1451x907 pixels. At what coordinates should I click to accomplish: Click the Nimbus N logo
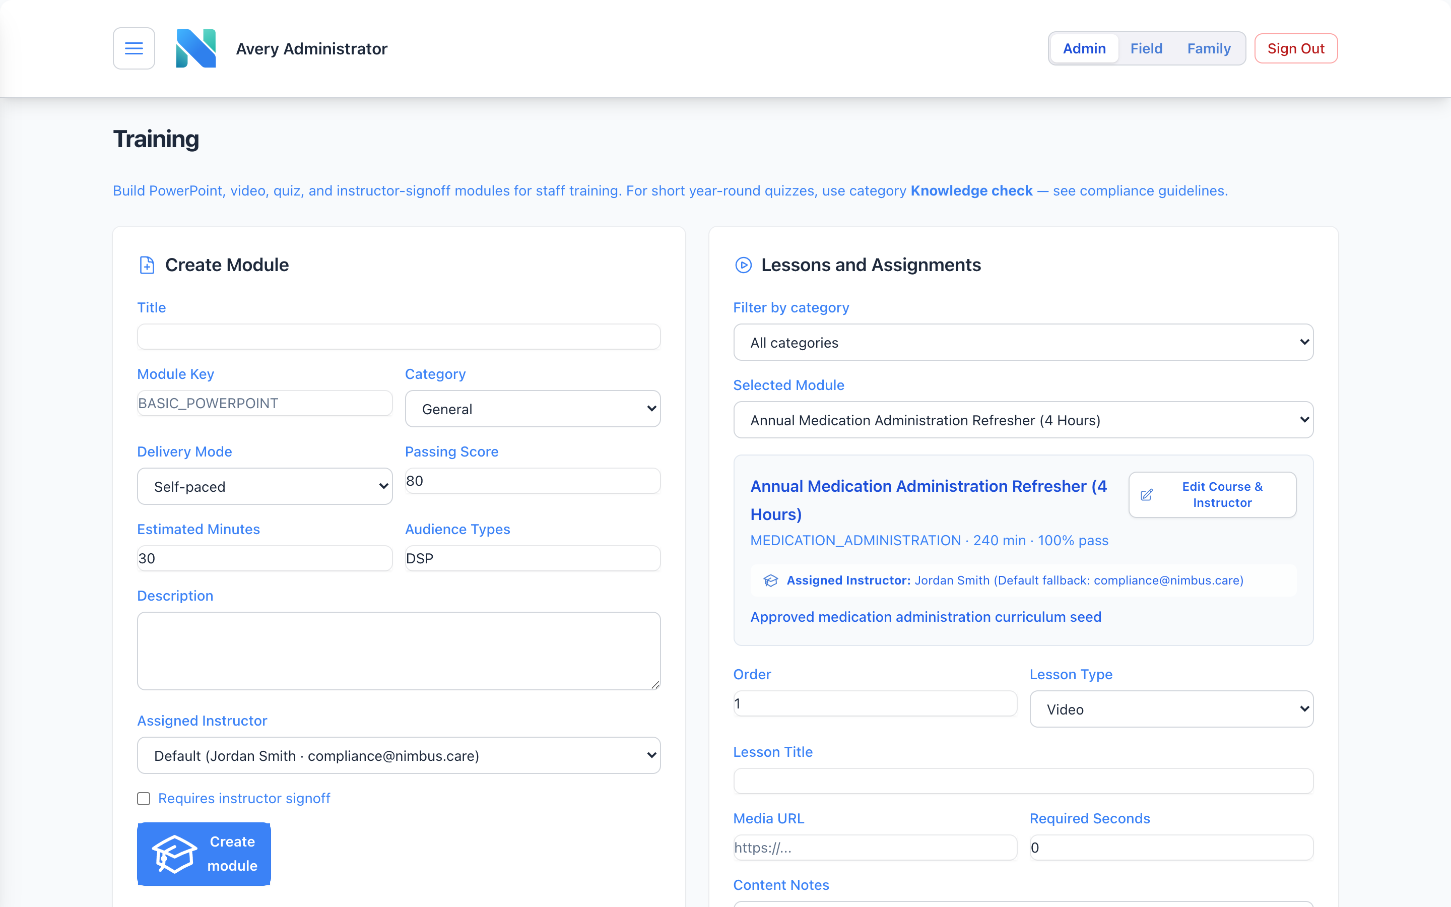point(195,48)
